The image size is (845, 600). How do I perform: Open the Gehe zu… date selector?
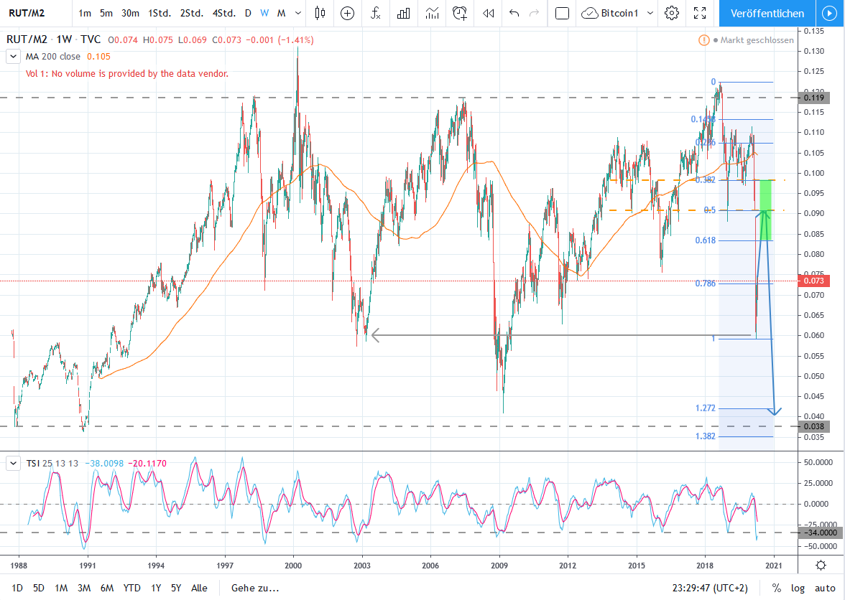click(255, 588)
